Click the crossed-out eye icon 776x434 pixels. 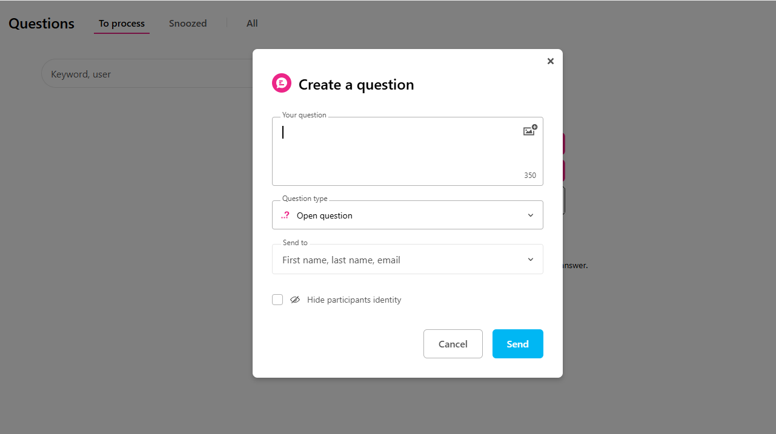click(295, 300)
